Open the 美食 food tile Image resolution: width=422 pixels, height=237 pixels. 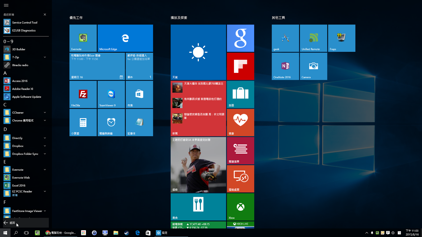(198, 207)
